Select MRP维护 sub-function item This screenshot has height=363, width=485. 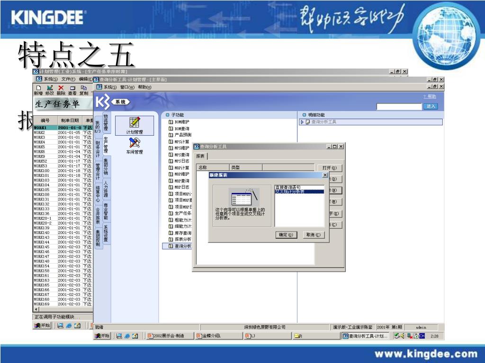(x=179, y=174)
